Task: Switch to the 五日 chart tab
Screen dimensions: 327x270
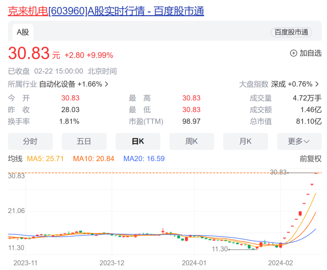Action: click(x=84, y=141)
